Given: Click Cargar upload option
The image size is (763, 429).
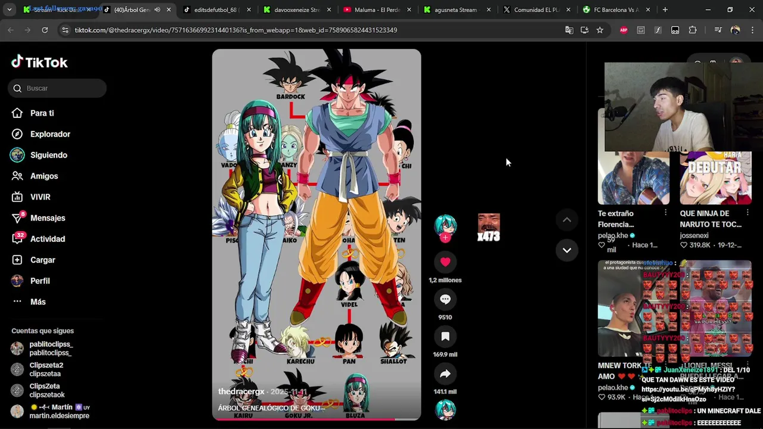Looking at the screenshot, I should tap(42, 260).
